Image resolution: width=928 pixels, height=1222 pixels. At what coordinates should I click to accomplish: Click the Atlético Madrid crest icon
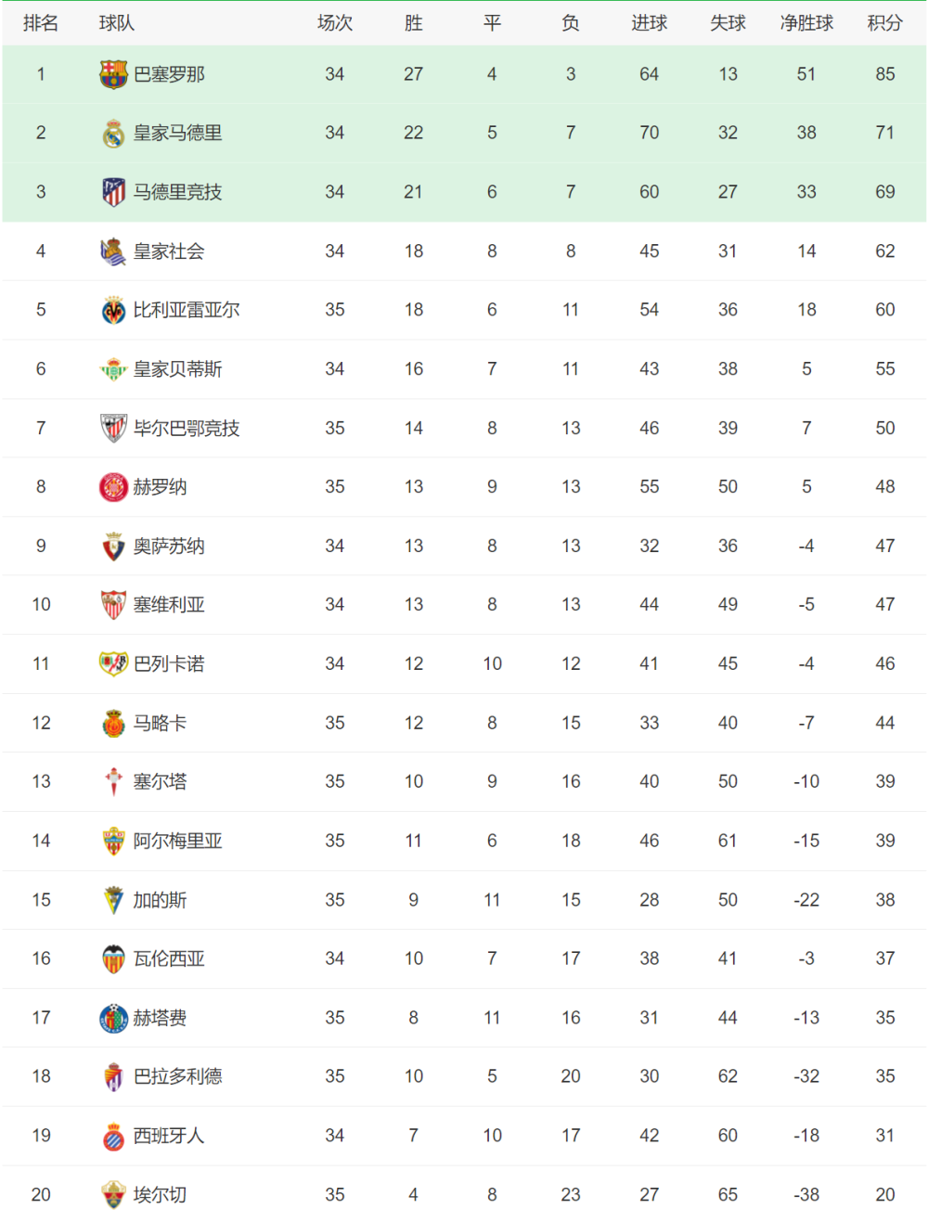(113, 192)
